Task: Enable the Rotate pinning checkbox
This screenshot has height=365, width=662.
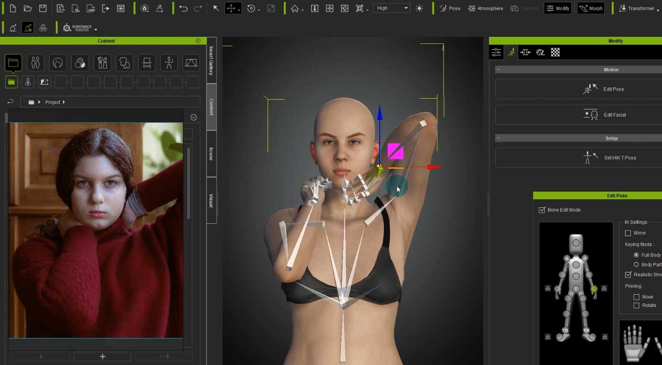Action: (x=636, y=306)
